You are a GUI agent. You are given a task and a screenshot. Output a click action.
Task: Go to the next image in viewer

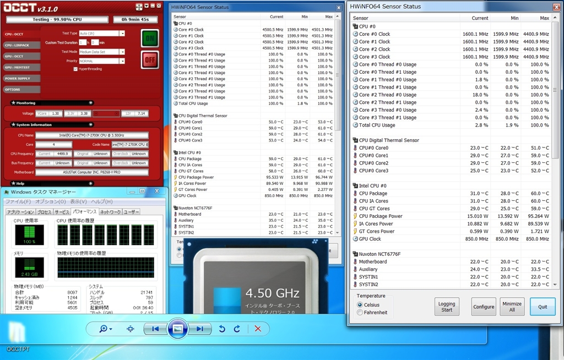200,329
